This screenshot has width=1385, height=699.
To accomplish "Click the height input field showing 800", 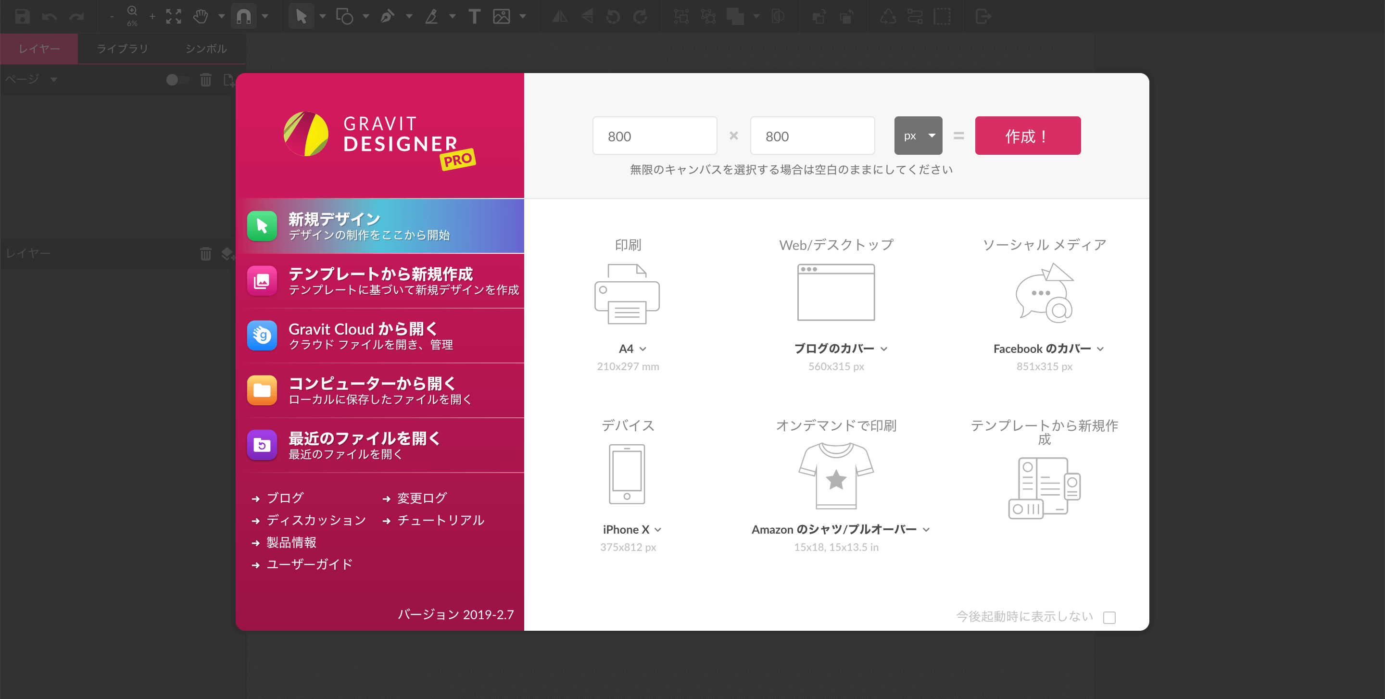I will coord(812,136).
